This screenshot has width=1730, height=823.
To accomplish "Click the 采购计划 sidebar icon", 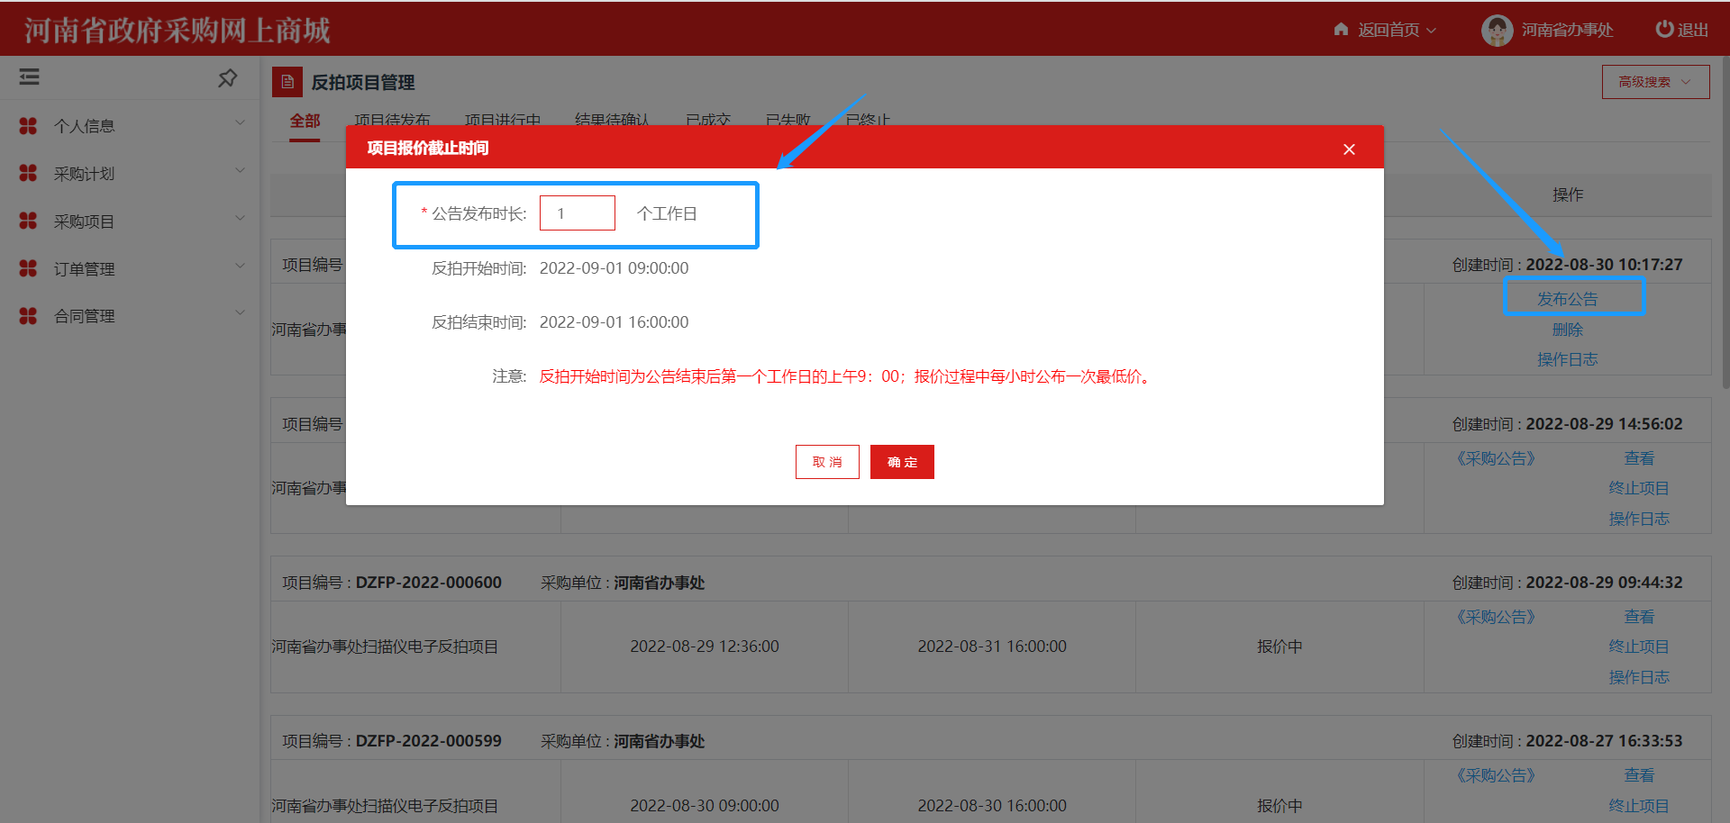I will [28, 173].
